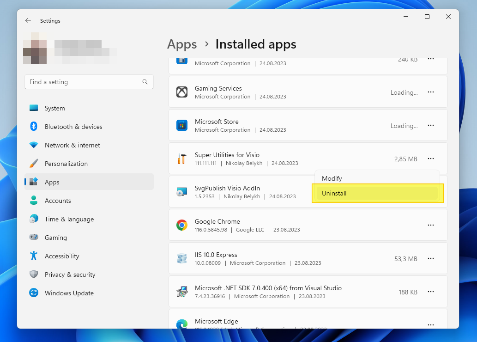Image resolution: width=477 pixels, height=342 pixels.
Task: Click the Accounts person icon
Action: point(34,201)
